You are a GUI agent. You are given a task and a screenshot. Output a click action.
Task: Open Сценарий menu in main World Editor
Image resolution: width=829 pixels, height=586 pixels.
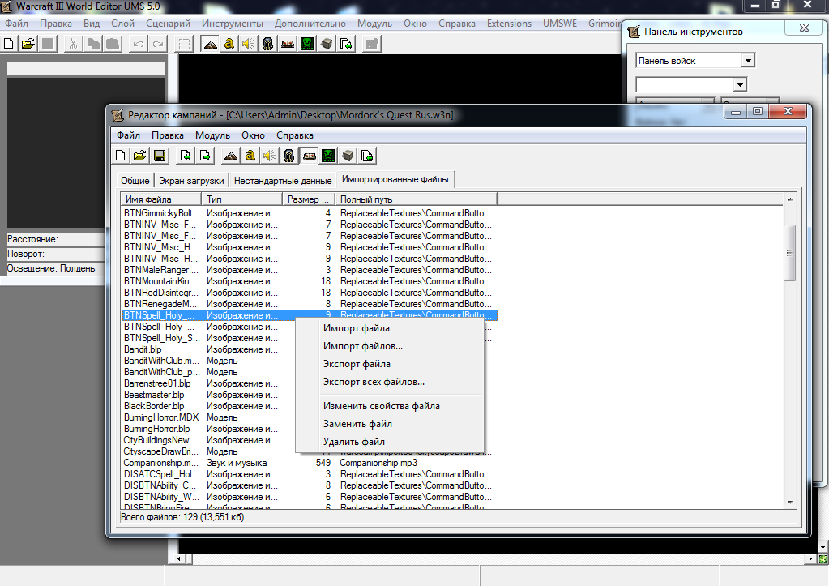168,24
